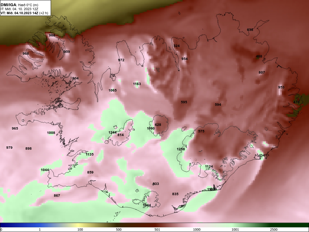Viewport: 309px width, 232px height.
Task: Click the map value 1135
Action: [x=90, y=154]
